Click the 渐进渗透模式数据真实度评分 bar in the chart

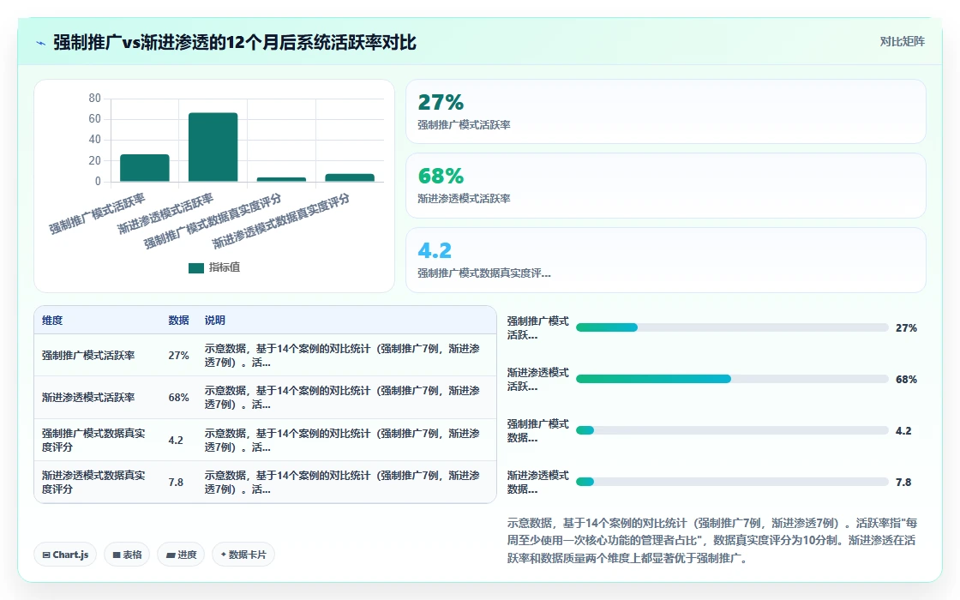pos(350,177)
